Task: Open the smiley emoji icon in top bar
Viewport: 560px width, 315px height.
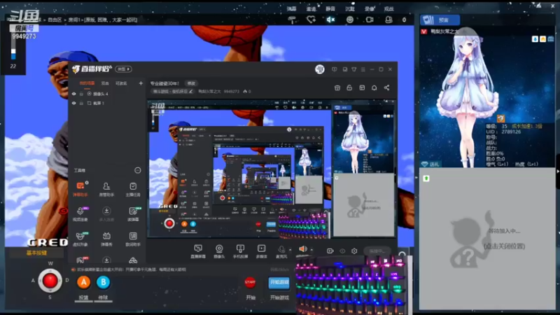Action: [350, 20]
